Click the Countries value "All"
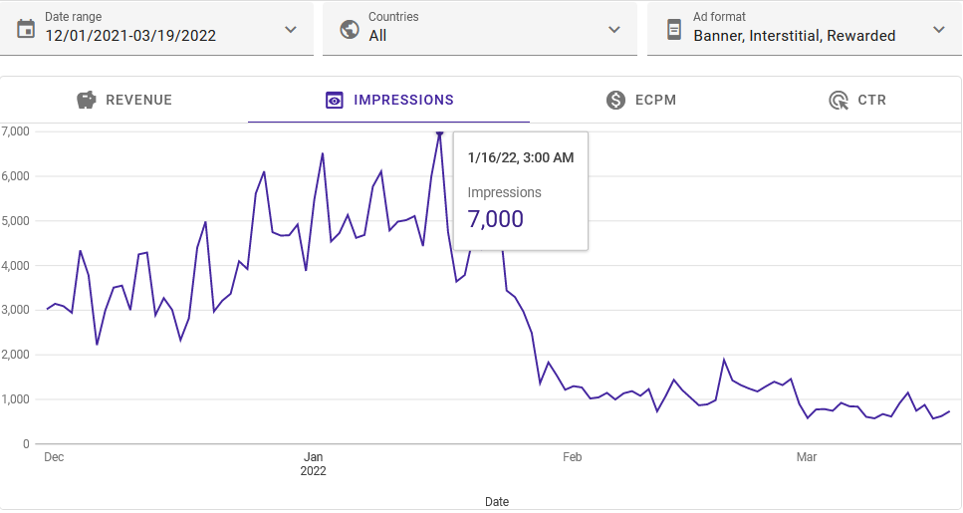 tap(377, 36)
